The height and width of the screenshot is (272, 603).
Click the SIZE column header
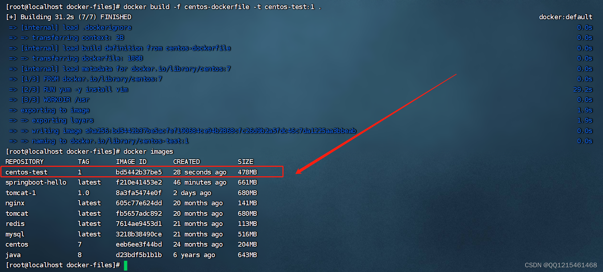[246, 162]
